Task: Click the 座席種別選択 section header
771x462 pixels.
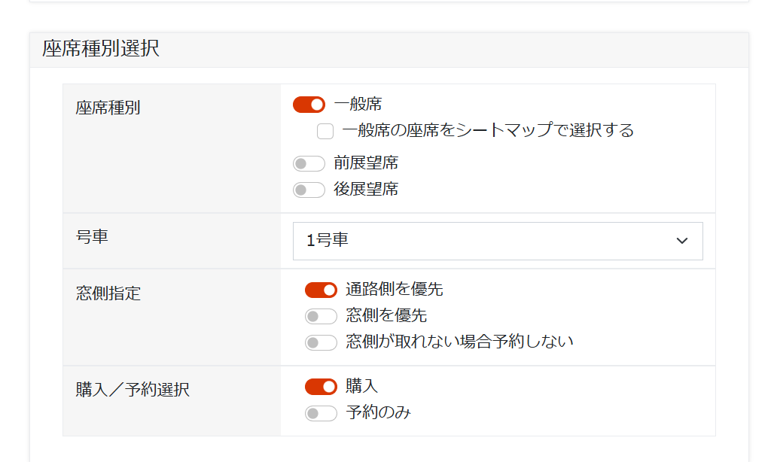Action: click(x=101, y=50)
